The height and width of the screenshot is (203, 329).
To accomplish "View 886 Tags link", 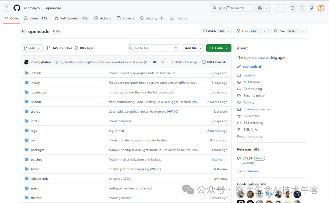I will point(84,48).
